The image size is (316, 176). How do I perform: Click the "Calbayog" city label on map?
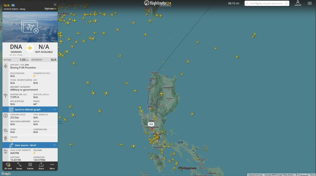pyautogui.click(x=211, y=173)
